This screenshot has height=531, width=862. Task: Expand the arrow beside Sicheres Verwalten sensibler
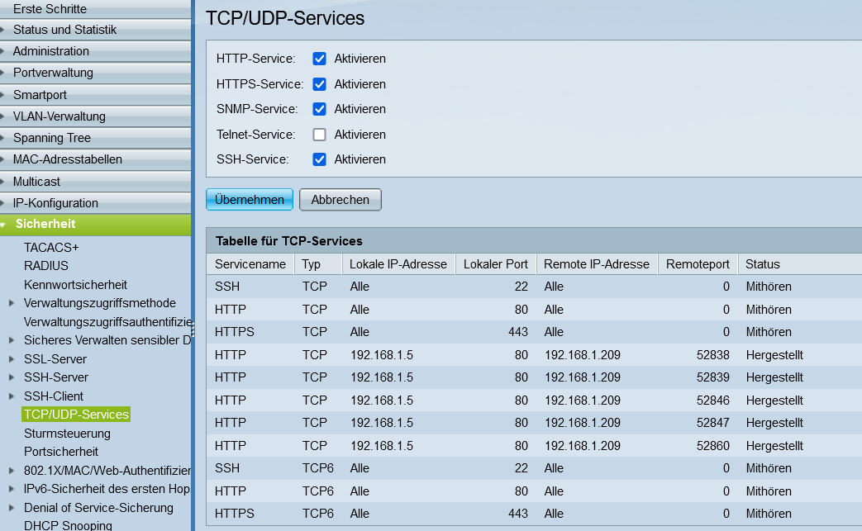click(12, 340)
